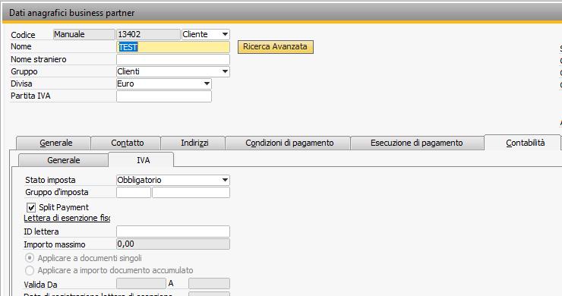Select the IVA sub-tab

tap(141, 160)
